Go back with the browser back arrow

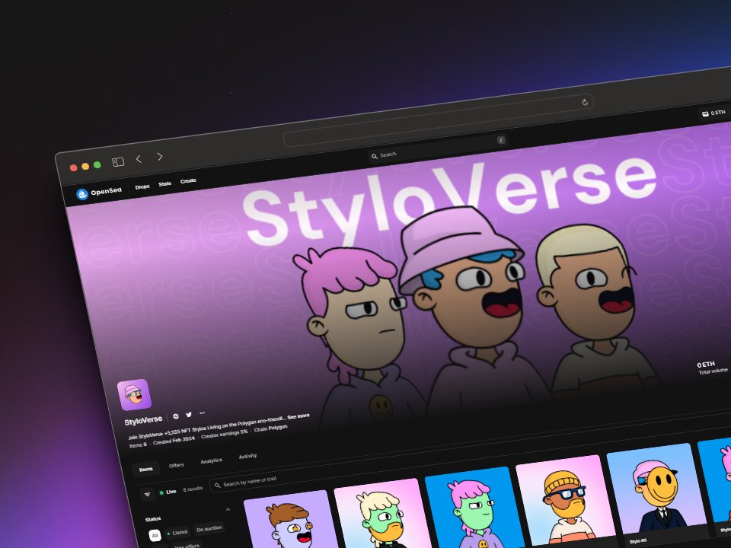[139, 159]
